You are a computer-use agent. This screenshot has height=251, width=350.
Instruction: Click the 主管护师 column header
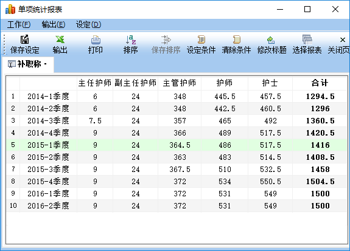point(180,83)
